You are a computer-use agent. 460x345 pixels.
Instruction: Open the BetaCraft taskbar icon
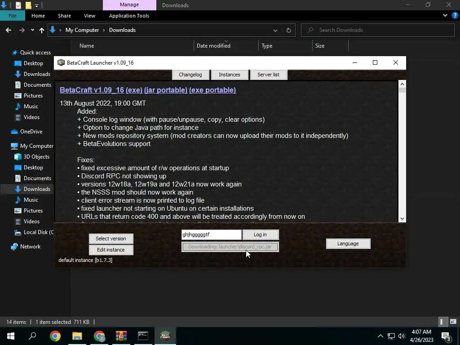coord(165,336)
